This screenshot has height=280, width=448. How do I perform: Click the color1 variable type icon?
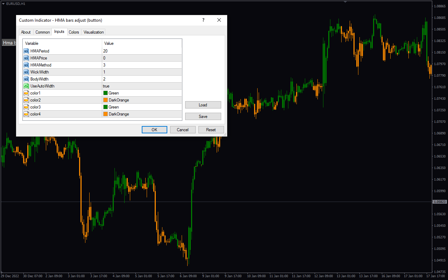tap(26, 93)
